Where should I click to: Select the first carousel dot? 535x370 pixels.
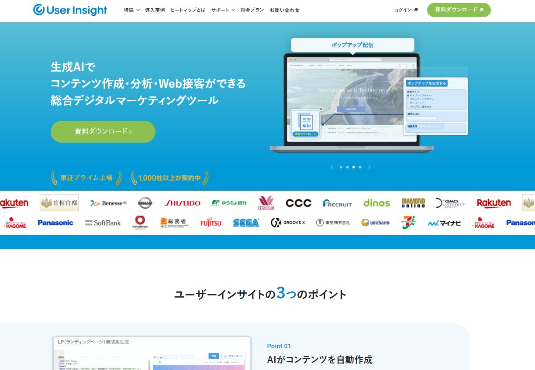pos(341,167)
